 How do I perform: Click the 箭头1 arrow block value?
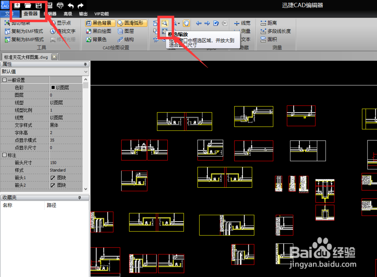coord(66,178)
